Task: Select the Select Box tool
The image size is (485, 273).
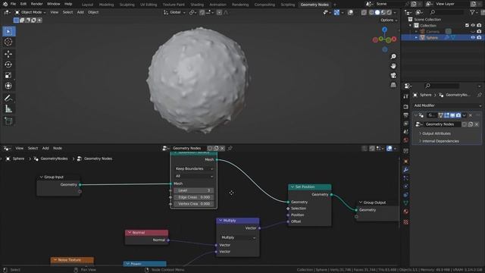Action: click(8, 31)
